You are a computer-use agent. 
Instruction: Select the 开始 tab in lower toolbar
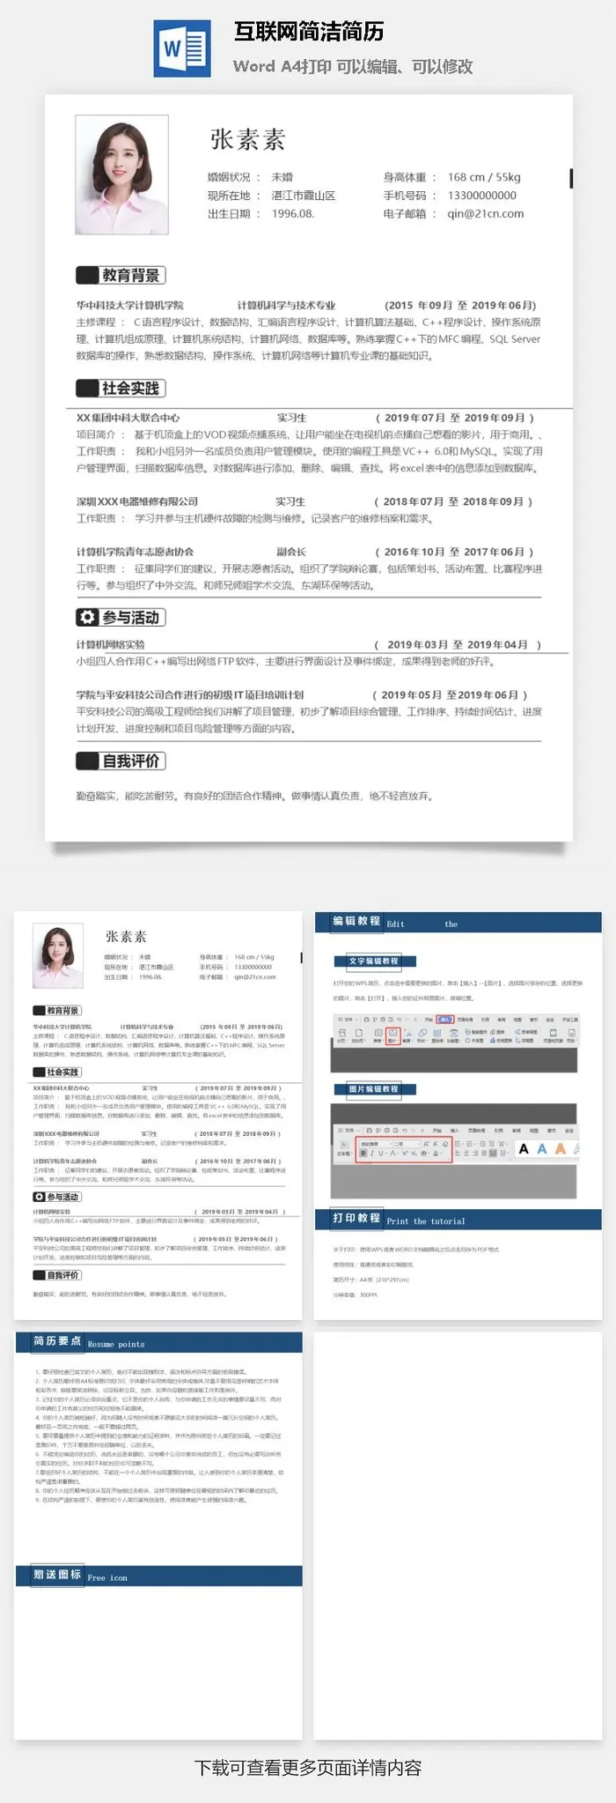click(436, 1130)
